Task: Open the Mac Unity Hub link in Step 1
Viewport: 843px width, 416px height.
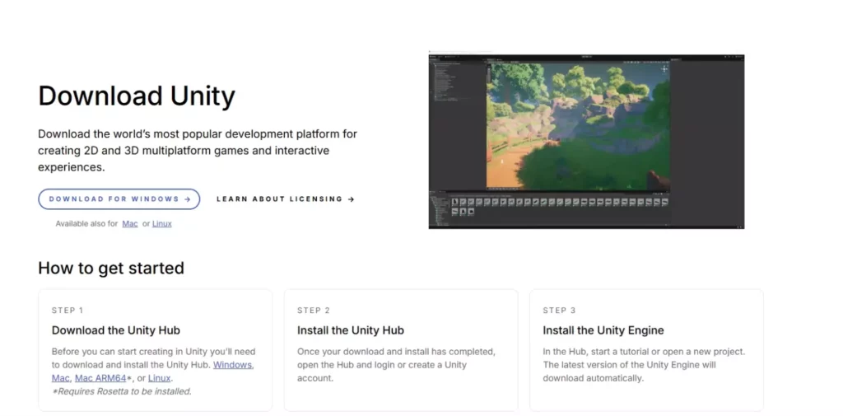Action: point(60,378)
